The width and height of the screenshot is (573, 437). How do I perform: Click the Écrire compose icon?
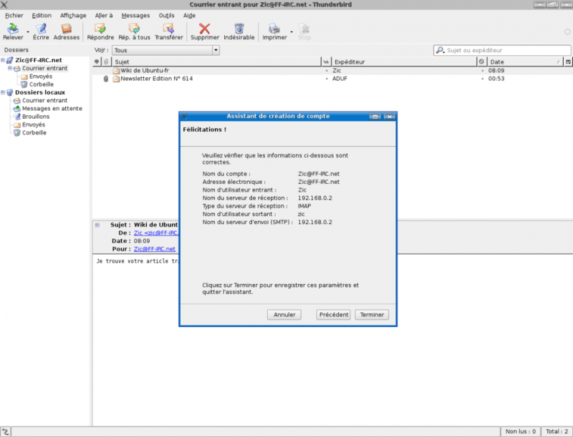(x=41, y=30)
